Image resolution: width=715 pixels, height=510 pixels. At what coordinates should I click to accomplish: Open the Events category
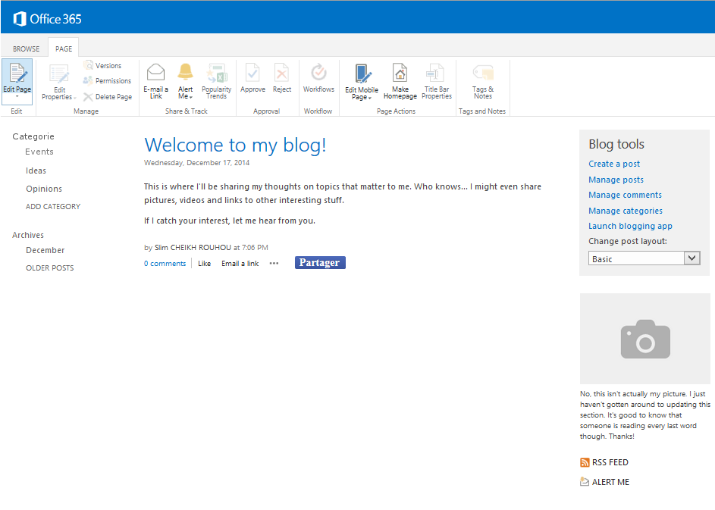(39, 152)
